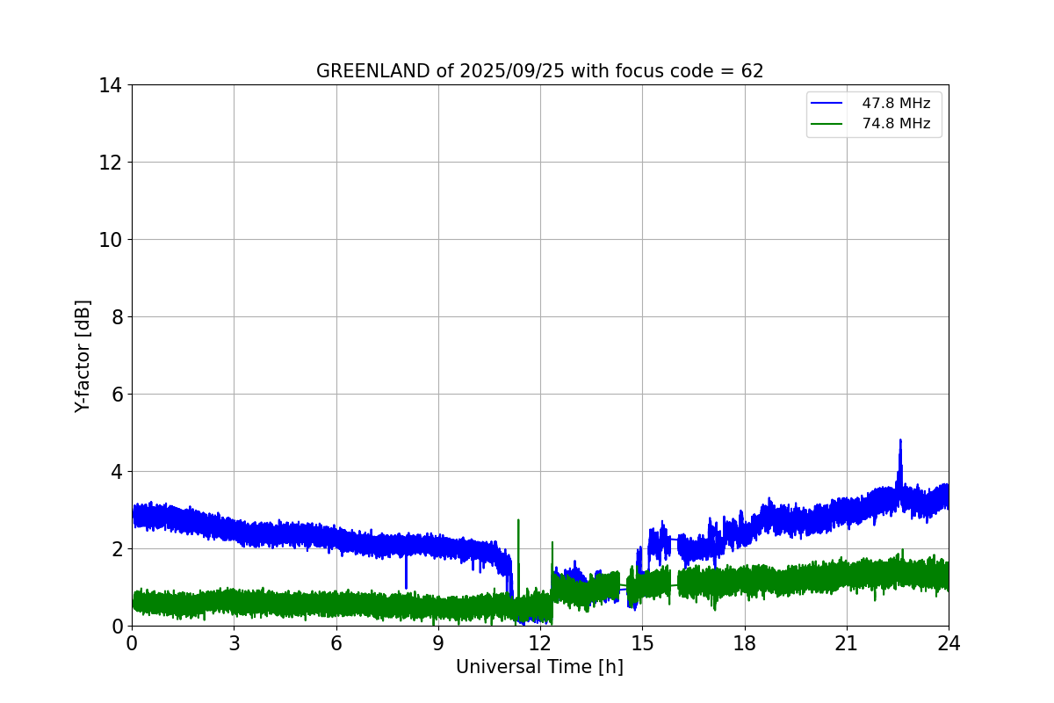The width and height of the screenshot is (1054, 703).
Task: Click the 'Universal Time [h]' axis label
Action: (x=539, y=668)
